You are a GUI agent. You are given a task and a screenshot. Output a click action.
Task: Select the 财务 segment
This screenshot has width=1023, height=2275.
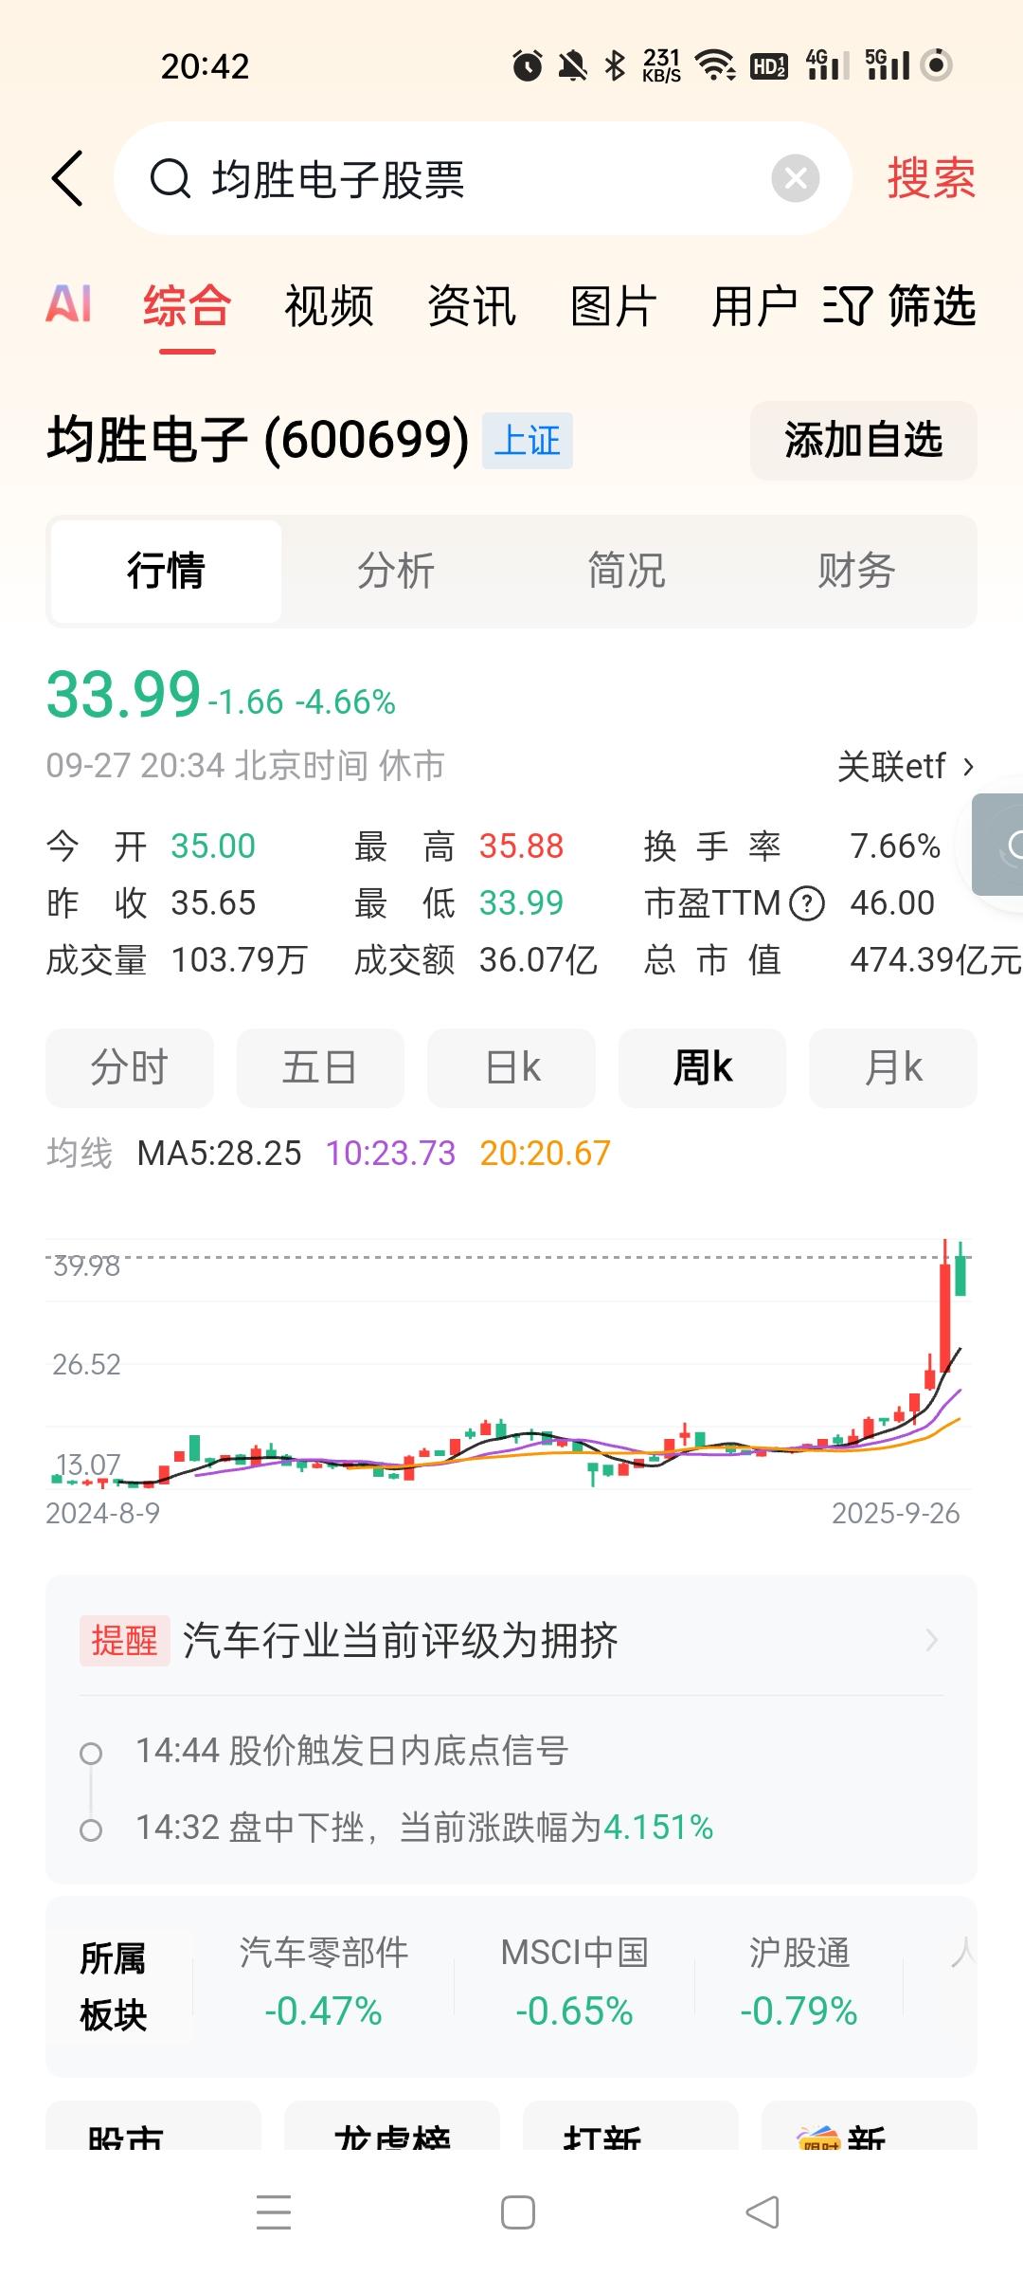pos(856,572)
